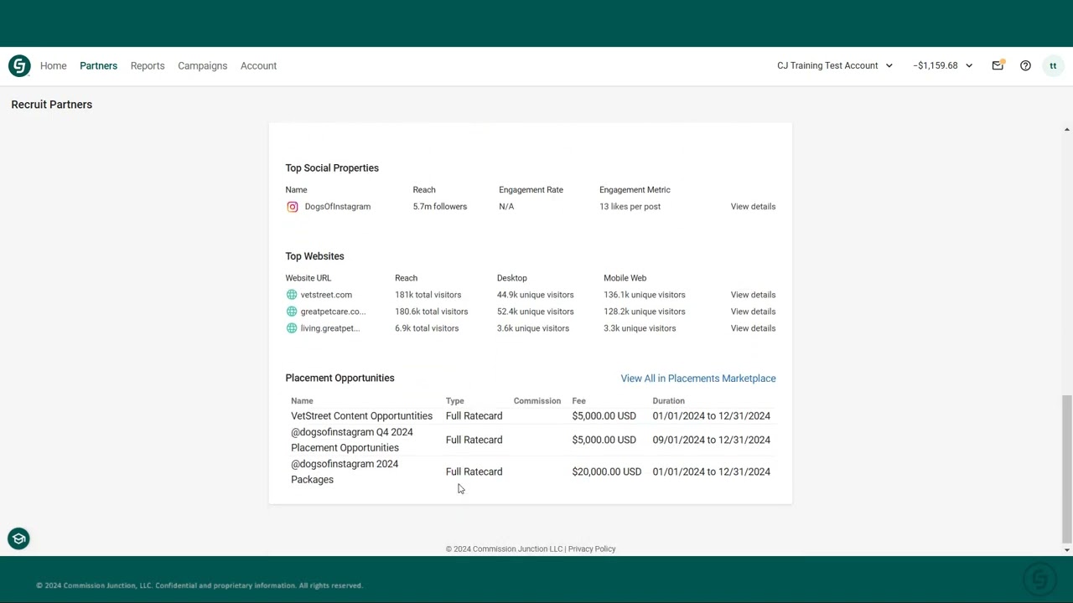Click the Duration column header

[669, 401]
